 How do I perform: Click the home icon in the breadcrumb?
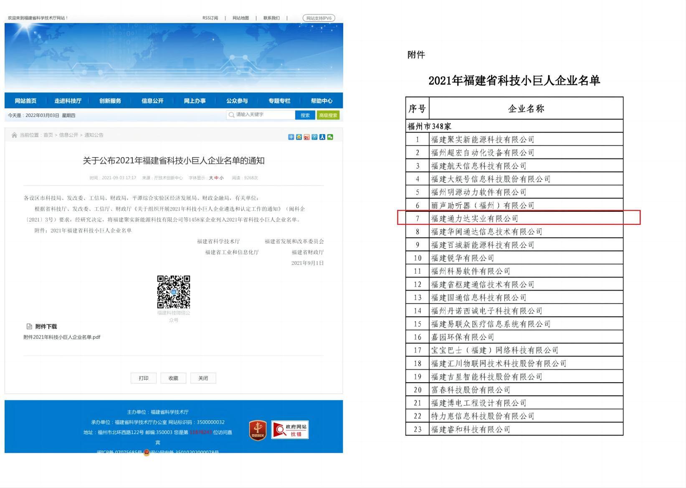15,135
